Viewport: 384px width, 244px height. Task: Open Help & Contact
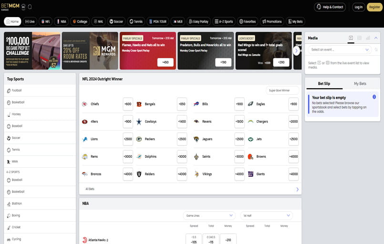coord(330,7)
